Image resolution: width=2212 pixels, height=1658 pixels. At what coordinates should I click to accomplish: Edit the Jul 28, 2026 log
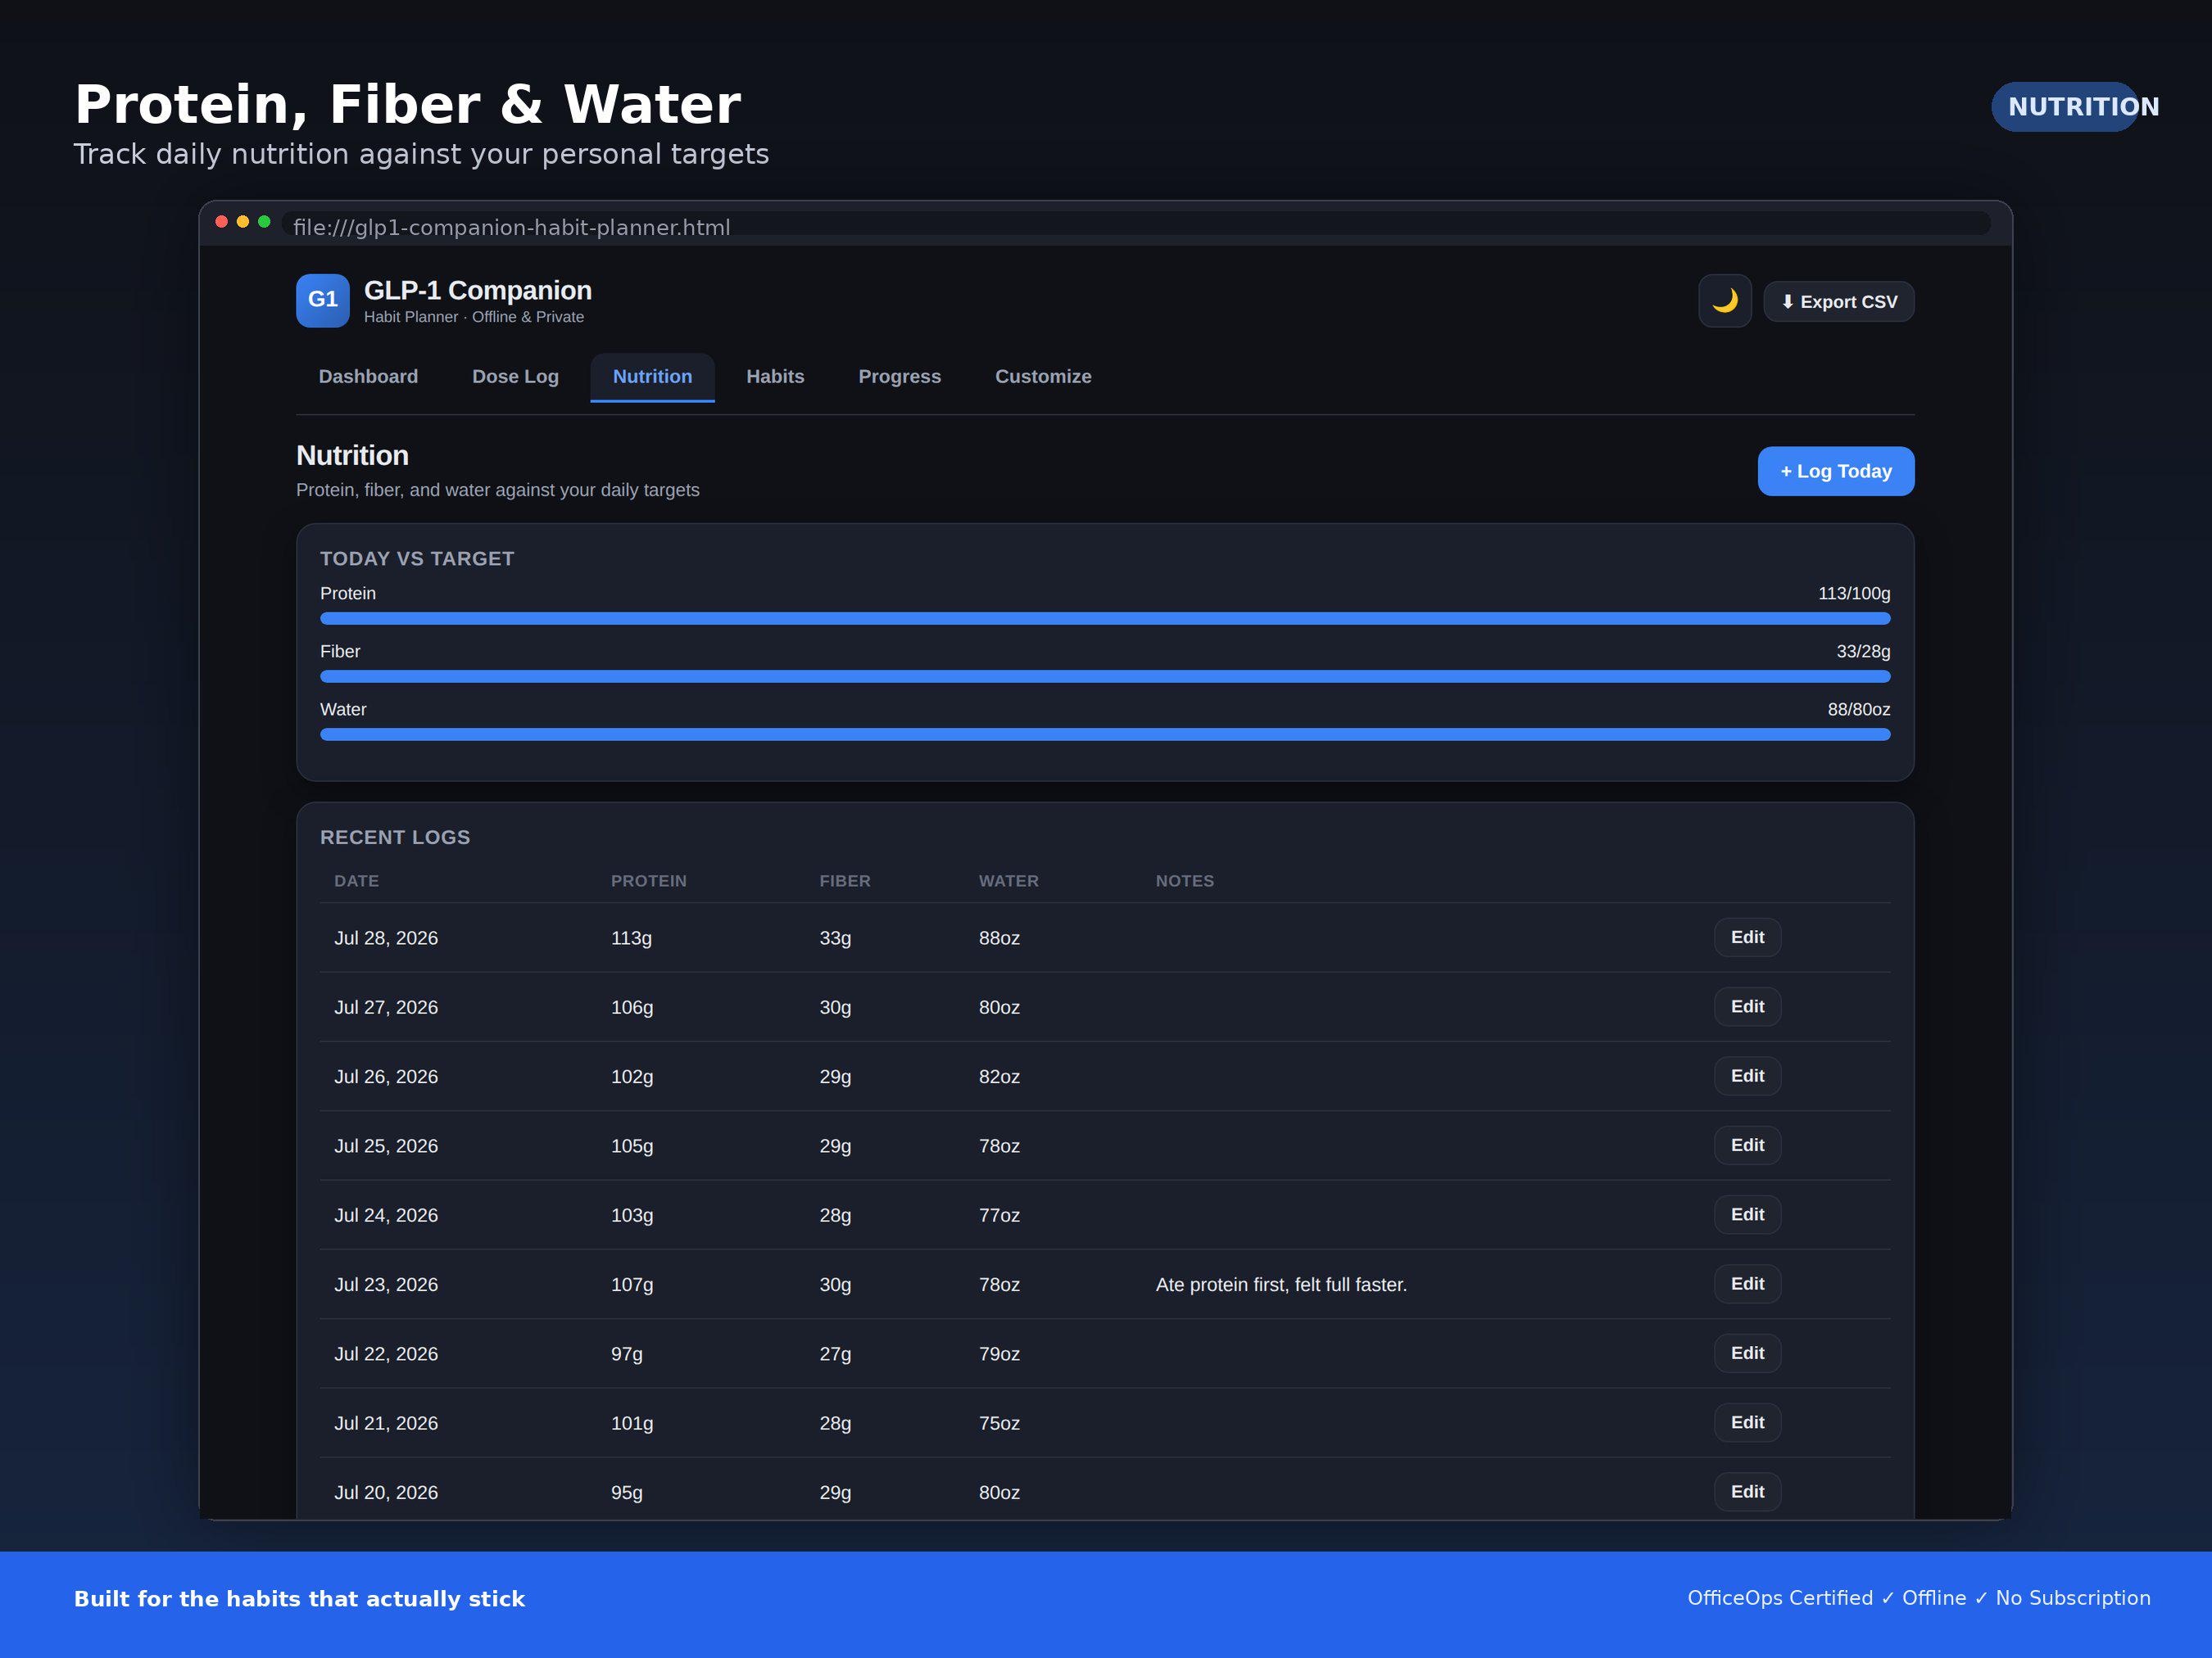(x=1747, y=937)
